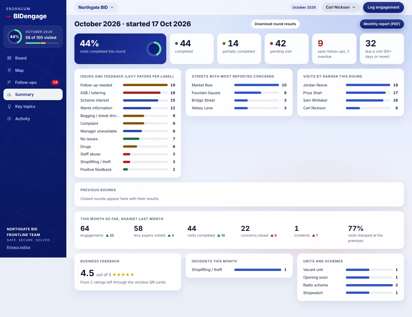Click the Follow-ups flag icon
412x317 pixels.
pos(9,82)
